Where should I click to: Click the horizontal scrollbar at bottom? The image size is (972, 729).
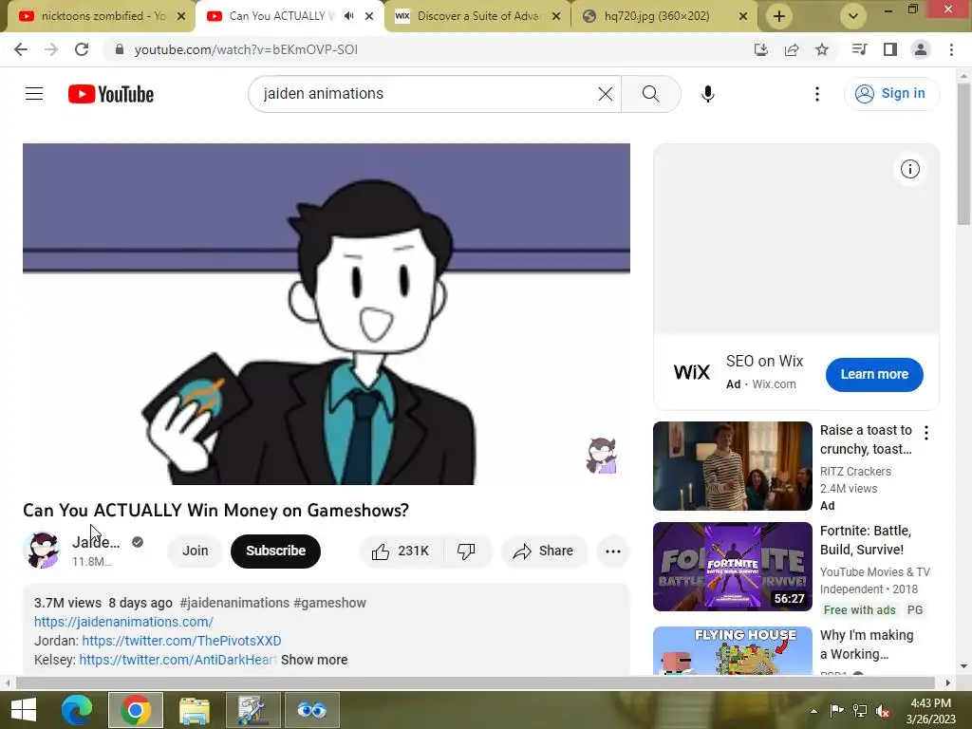tap(475, 682)
